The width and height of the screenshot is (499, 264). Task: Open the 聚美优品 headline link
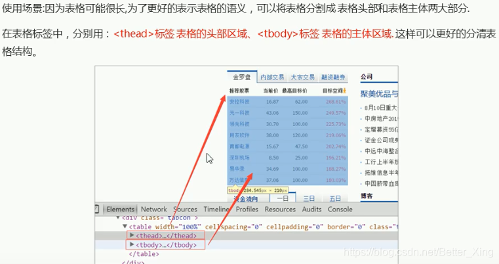pyautogui.click(x=379, y=94)
